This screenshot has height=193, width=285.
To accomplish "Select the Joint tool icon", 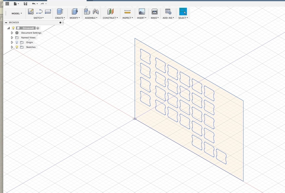I will [96, 12].
